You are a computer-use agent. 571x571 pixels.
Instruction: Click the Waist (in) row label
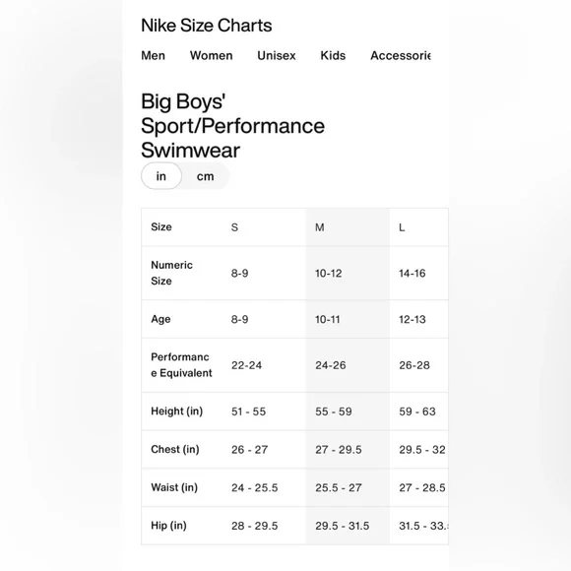coord(174,487)
